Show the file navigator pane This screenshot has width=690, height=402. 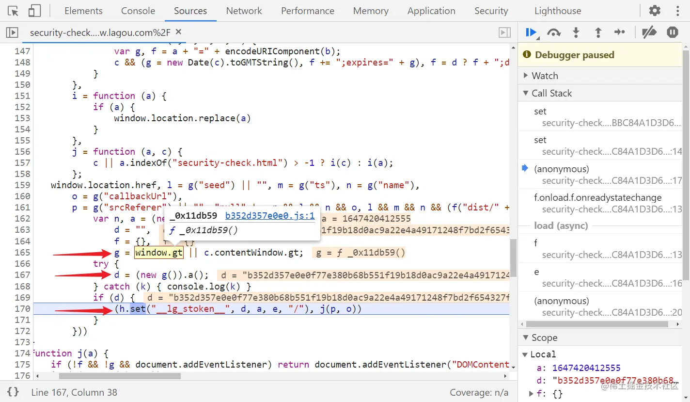(12, 32)
